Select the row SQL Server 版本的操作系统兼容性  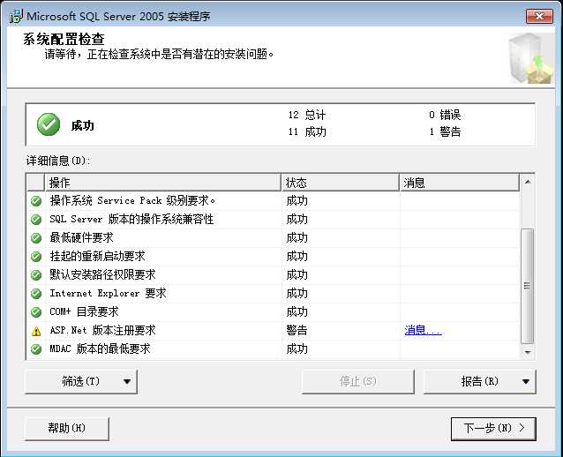[273, 220]
